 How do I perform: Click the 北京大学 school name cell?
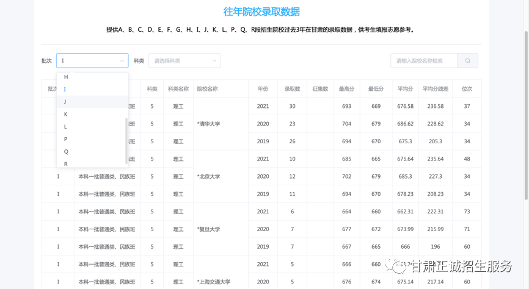tap(208, 177)
